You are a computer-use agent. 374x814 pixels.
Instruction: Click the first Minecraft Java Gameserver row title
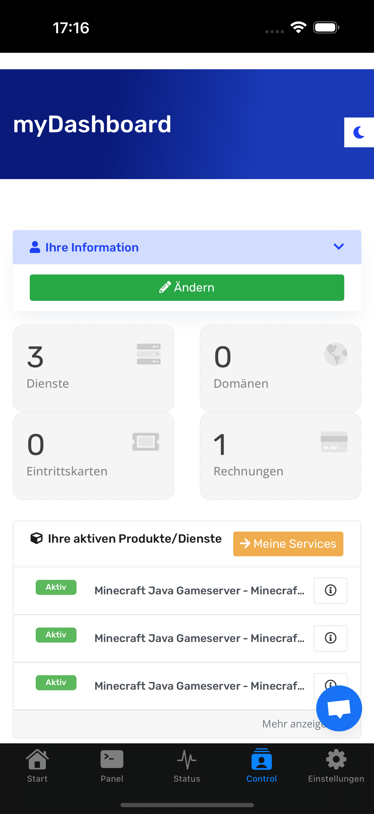pyautogui.click(x=199, y=590)
